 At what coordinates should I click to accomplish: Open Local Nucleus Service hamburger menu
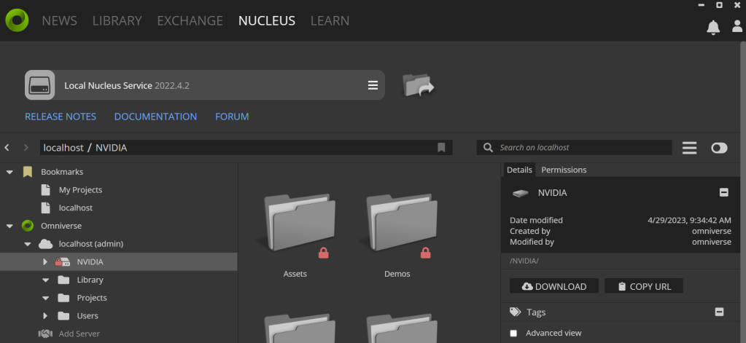point(373,85)
